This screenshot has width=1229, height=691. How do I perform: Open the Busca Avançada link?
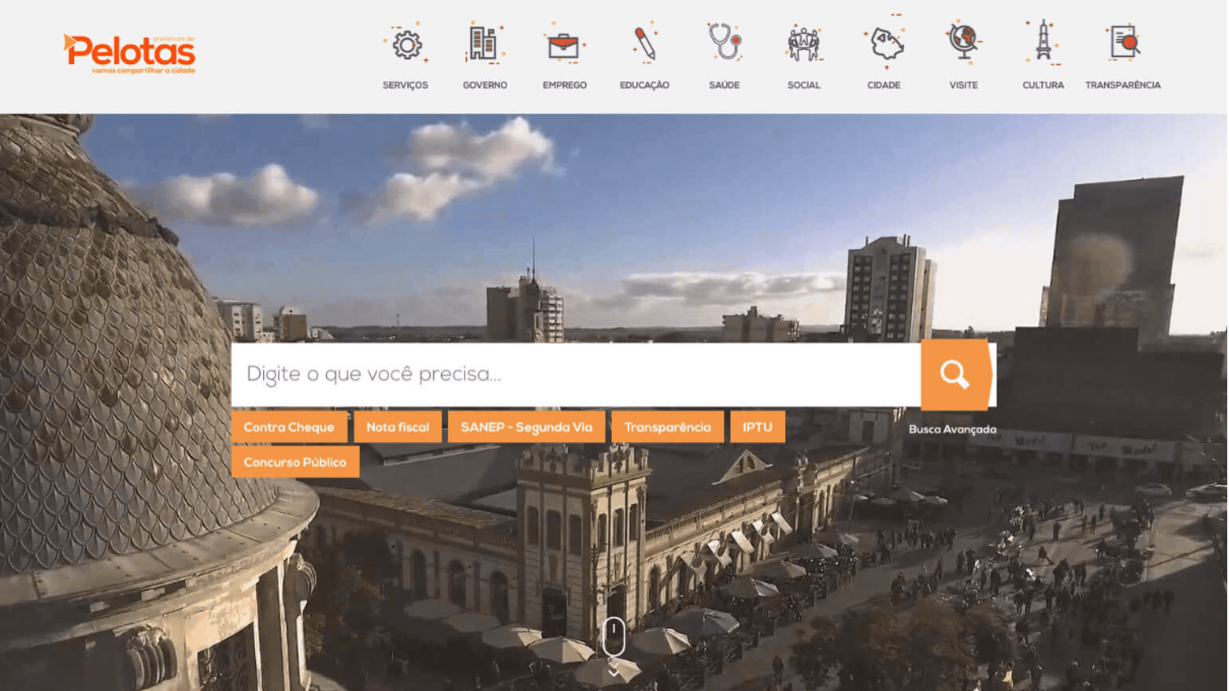[x=953, y=430]
